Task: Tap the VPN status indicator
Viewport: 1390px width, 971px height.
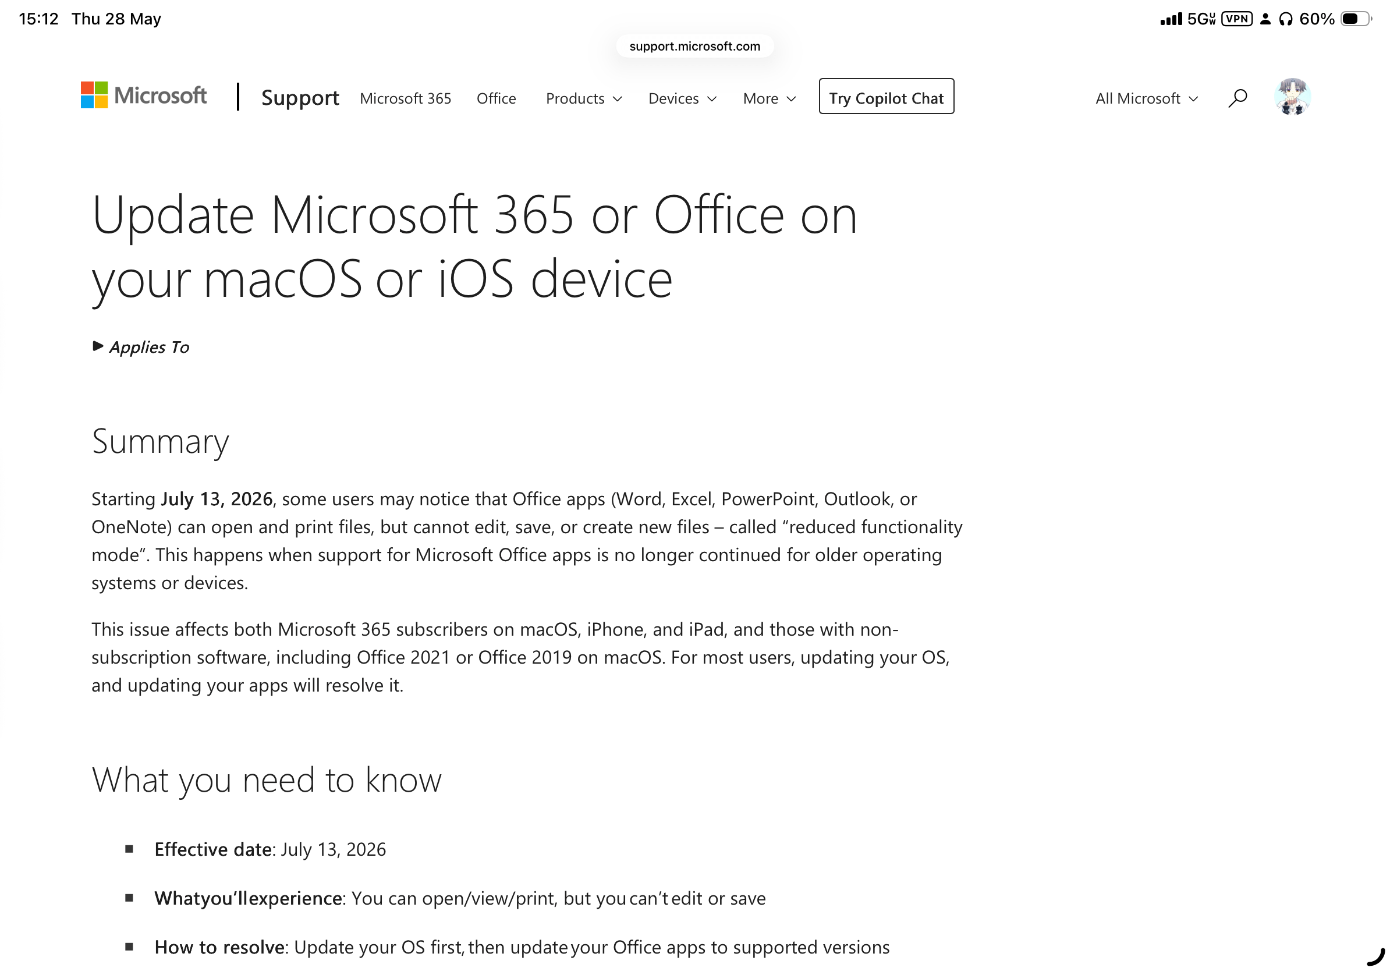Action: [1236, 19]
